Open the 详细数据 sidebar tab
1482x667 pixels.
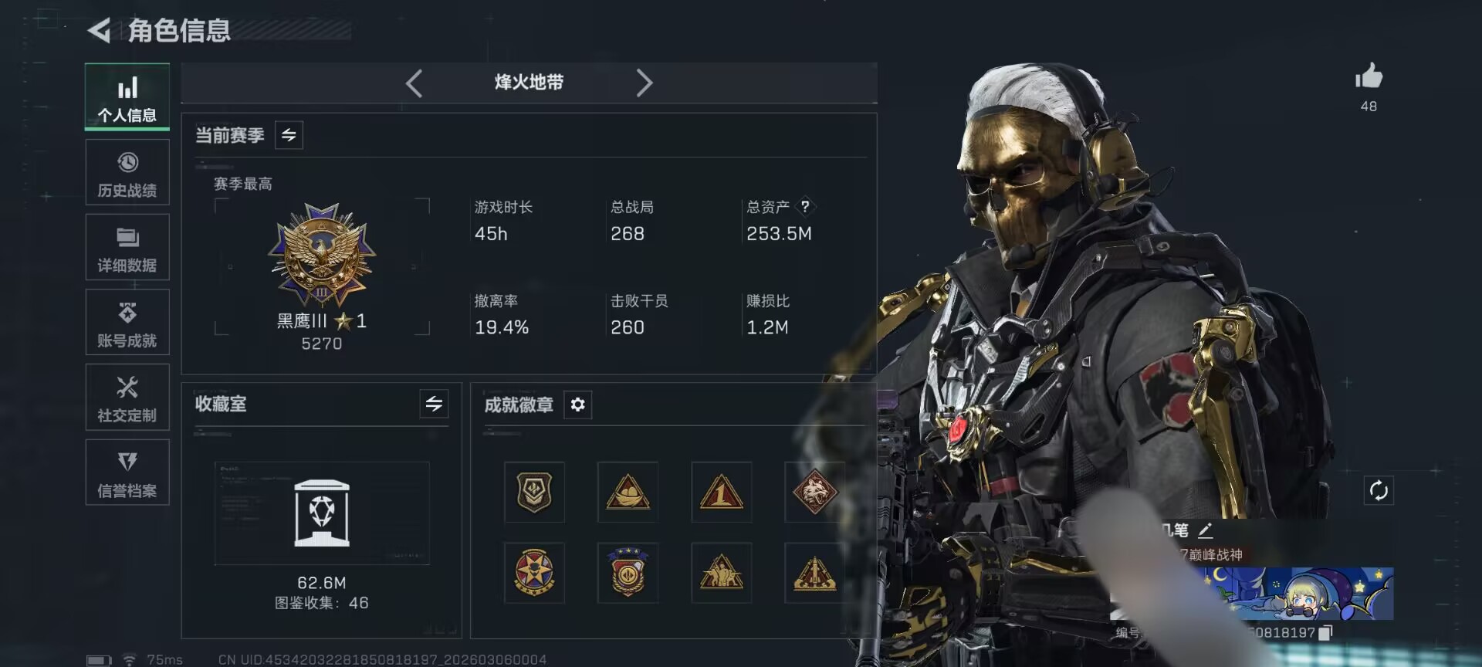coord(127,248)
